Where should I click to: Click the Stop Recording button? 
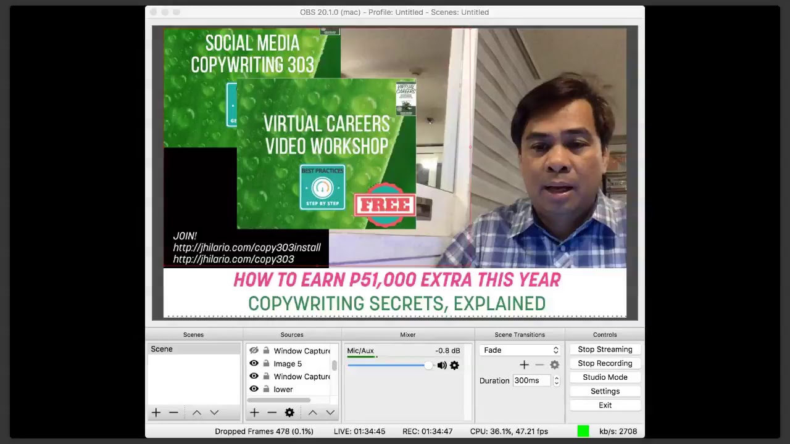(605, 363)
